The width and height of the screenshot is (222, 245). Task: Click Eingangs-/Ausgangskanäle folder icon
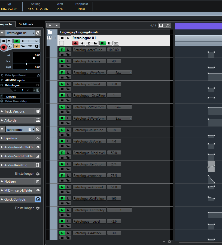(x=50, y=32)
